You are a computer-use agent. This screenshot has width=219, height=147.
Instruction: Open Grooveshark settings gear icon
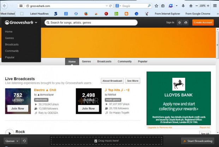point(179,22)
